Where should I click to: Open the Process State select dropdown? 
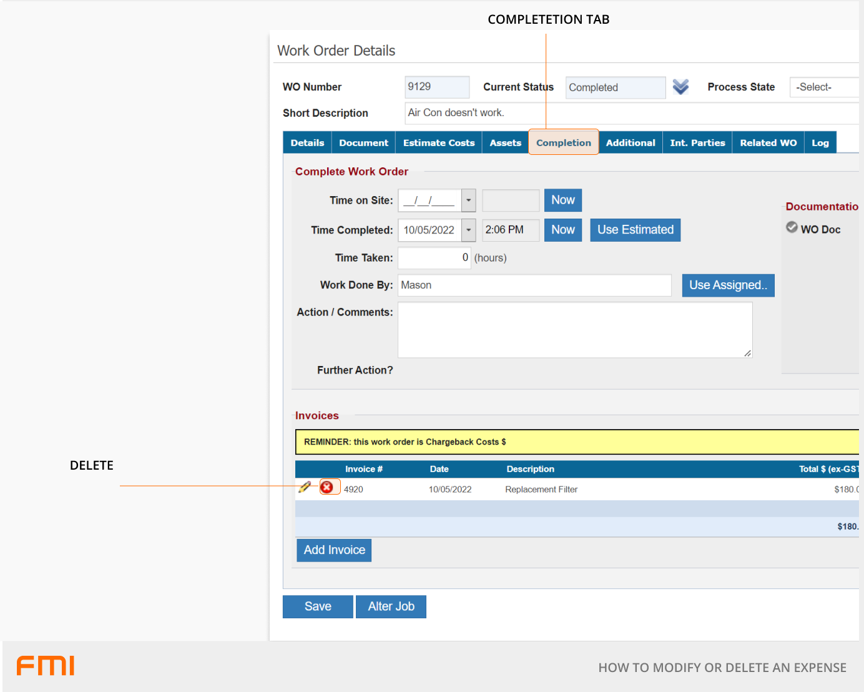(824, 87)
